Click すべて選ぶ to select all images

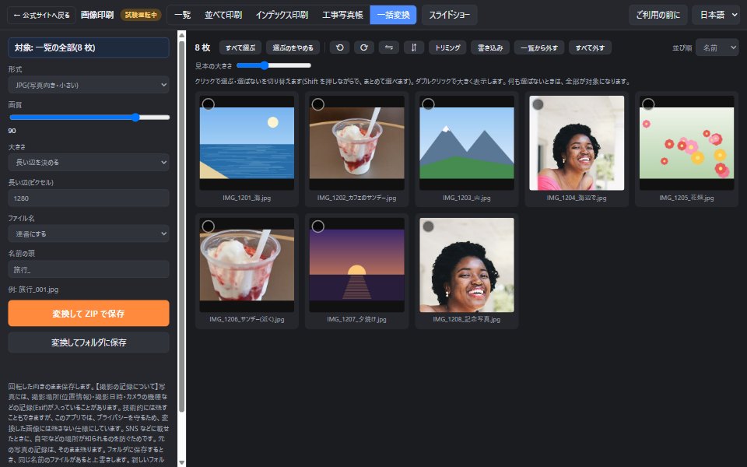pos(240,47)
